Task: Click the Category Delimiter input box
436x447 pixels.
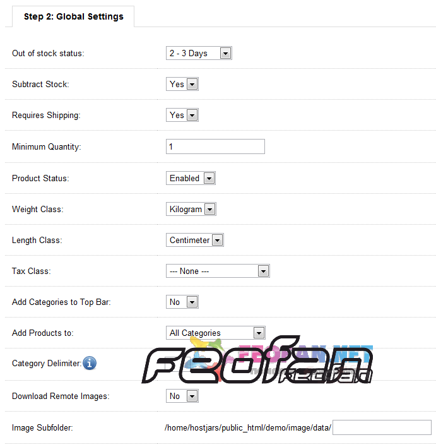Action: click(178, 364)
